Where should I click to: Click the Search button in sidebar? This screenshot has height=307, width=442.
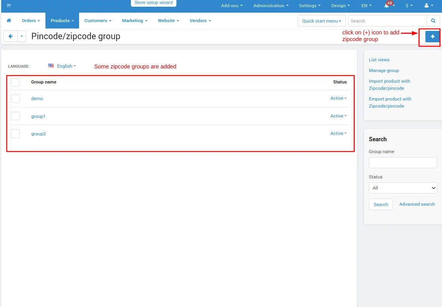click(381, 205)
